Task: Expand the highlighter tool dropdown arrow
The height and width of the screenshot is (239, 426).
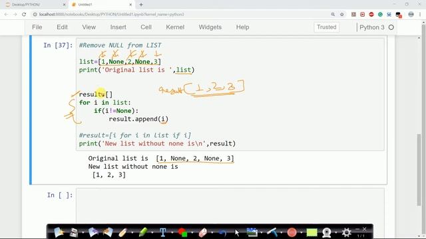Action: 152,233
